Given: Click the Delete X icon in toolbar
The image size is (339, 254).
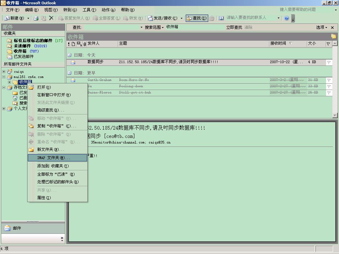Looking at the screenshot, I should point(51,18).
